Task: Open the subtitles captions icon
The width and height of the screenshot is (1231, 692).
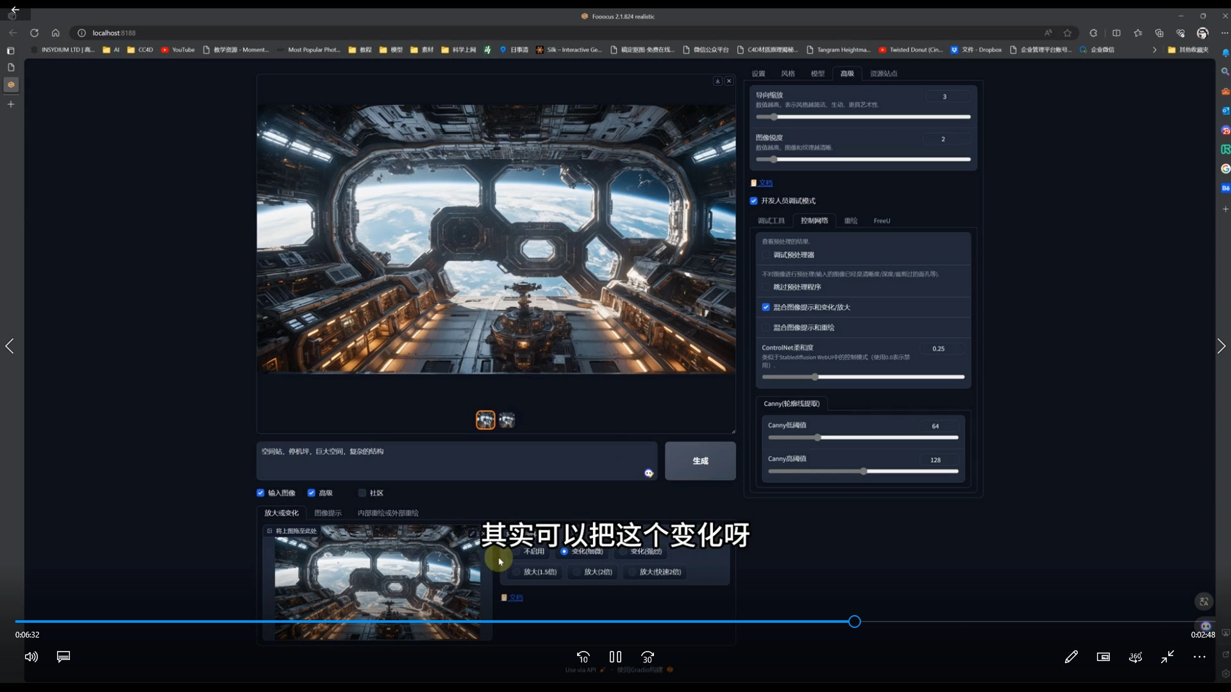Action: click(x=63, y=657)
